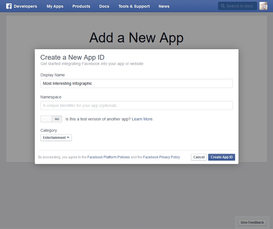Viewport: 273px width, 229px height.
Task: Open My Apps menu
Action: tap(55, 6)
